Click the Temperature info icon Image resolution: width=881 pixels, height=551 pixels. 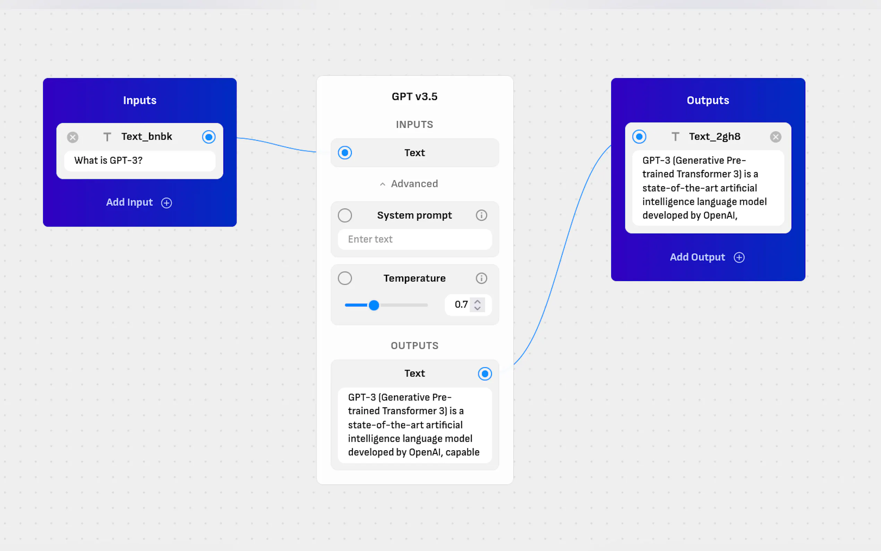481,278
